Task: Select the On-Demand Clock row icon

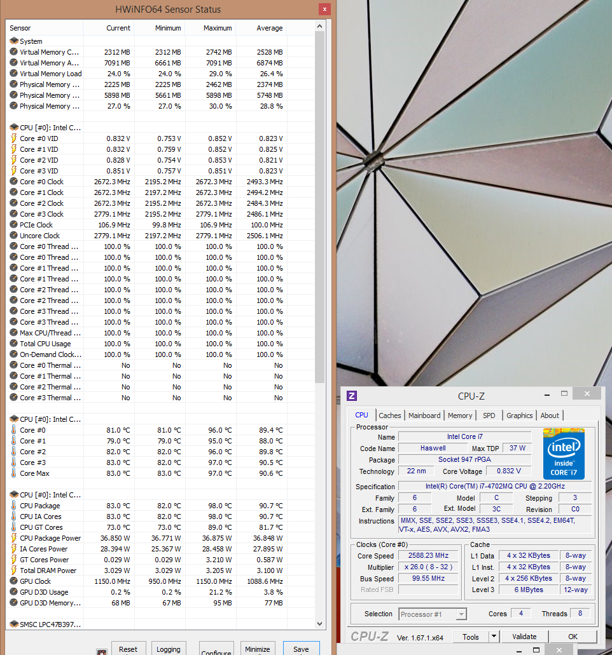Action: pos(14,355)
